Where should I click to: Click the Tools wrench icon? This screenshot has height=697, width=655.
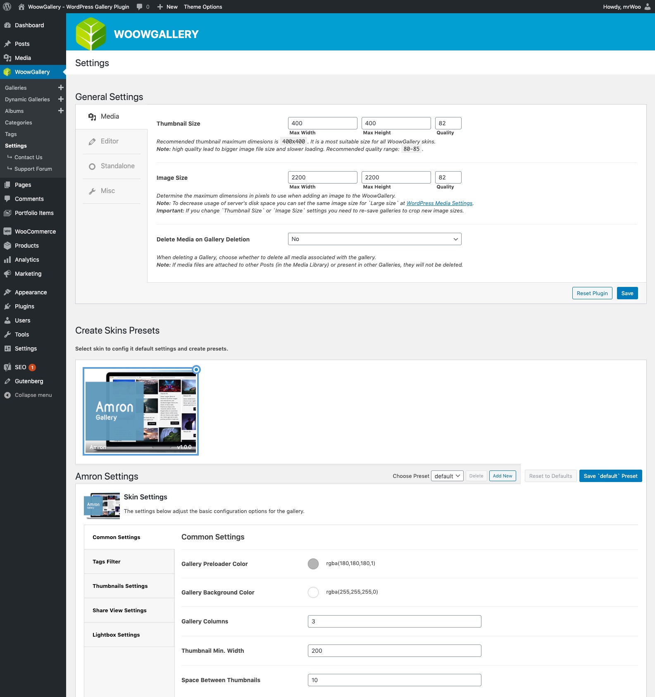pyautogui.click(x=7, y=334)
